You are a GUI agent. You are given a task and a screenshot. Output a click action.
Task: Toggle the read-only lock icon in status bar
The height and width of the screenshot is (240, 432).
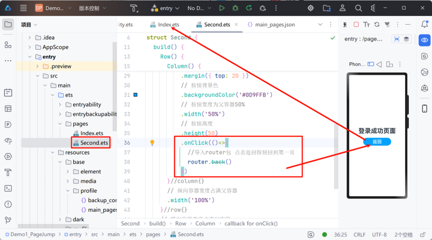coord(423,235)
